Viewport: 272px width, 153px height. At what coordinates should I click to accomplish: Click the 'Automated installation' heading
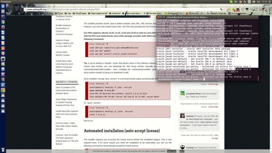pos(122,131)
